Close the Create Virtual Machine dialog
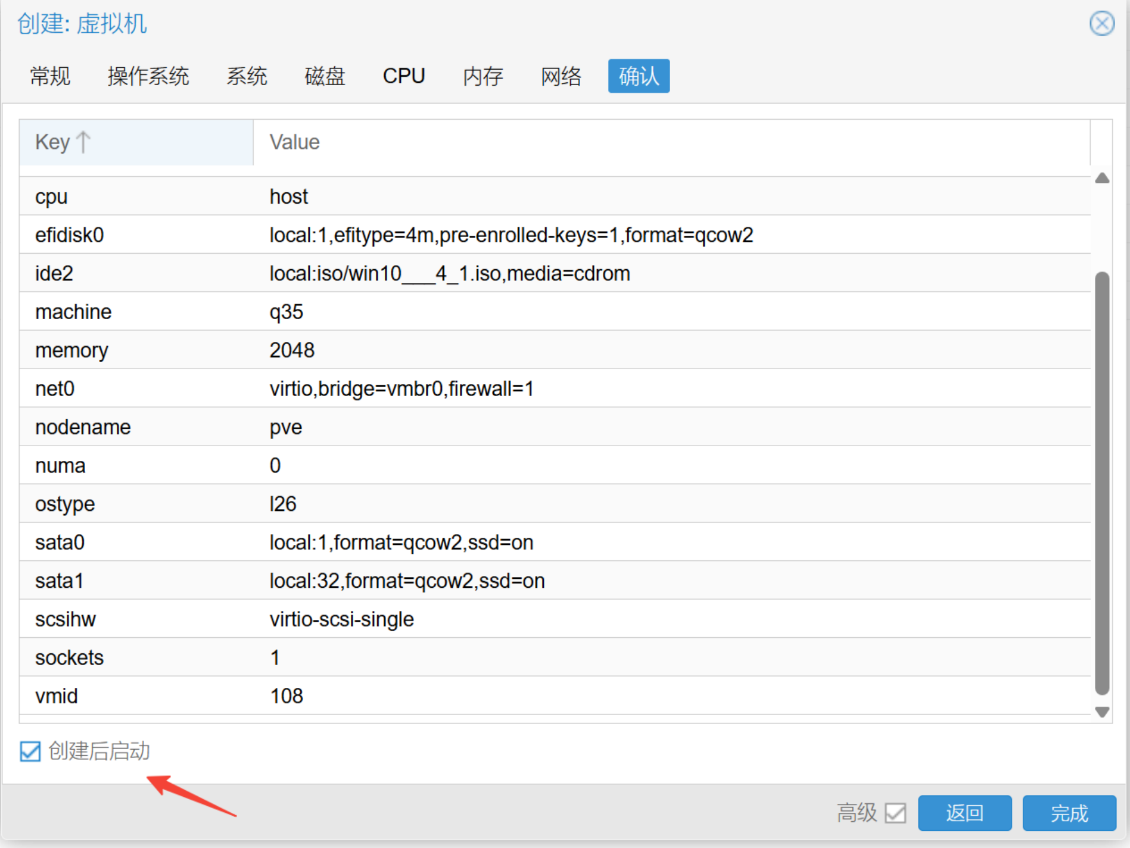The width and height of the screenshot is (1130, 848). click(1101, 24)
